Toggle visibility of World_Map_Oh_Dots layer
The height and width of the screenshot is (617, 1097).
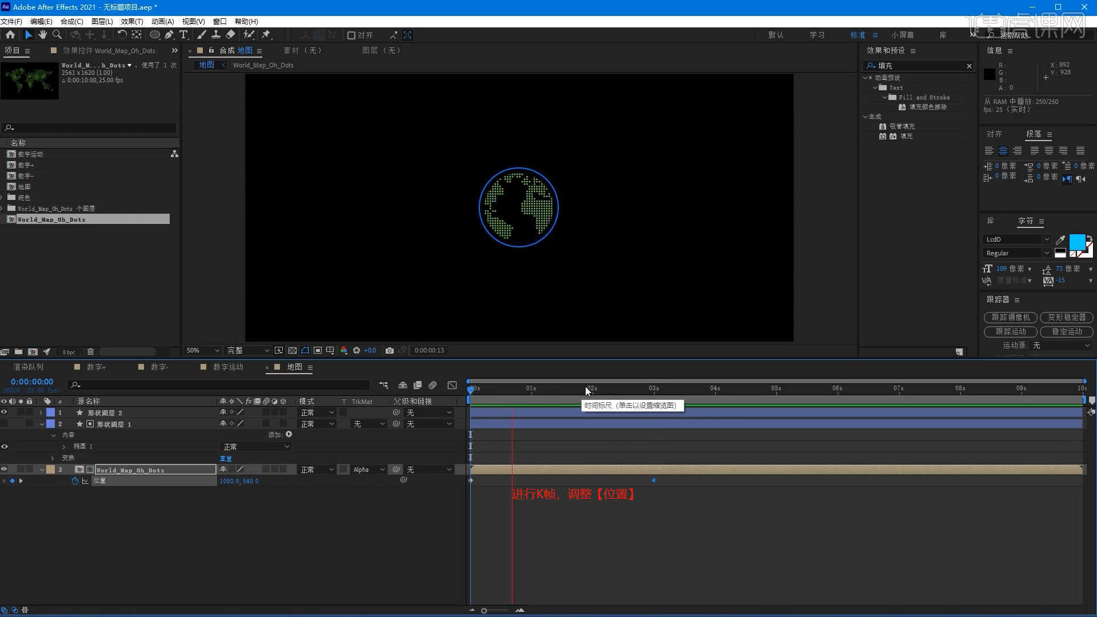pos(4,469)
